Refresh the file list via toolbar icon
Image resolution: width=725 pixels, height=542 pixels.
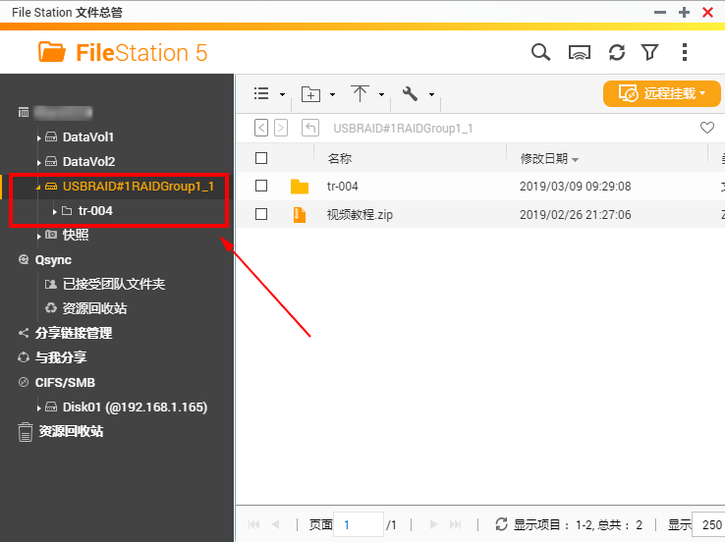pos(617,52)
